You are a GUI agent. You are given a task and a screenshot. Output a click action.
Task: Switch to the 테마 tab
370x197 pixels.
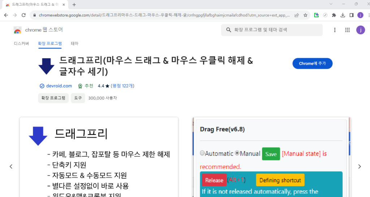(x=74, y=43)
